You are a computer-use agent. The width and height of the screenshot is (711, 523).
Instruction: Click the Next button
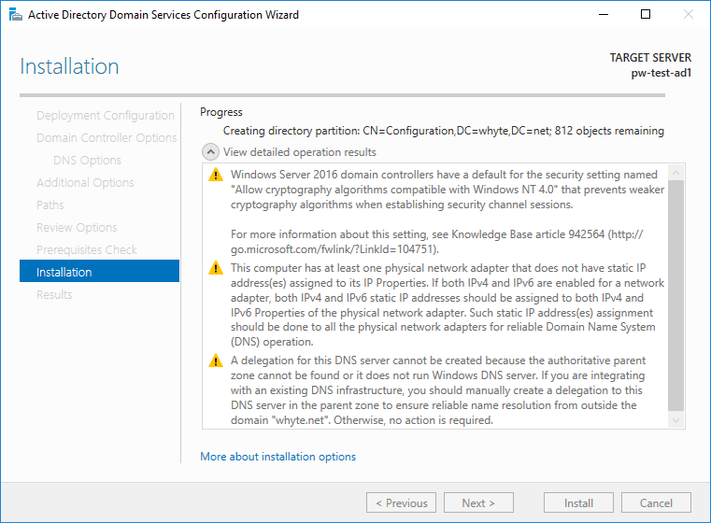click(478, 502)
